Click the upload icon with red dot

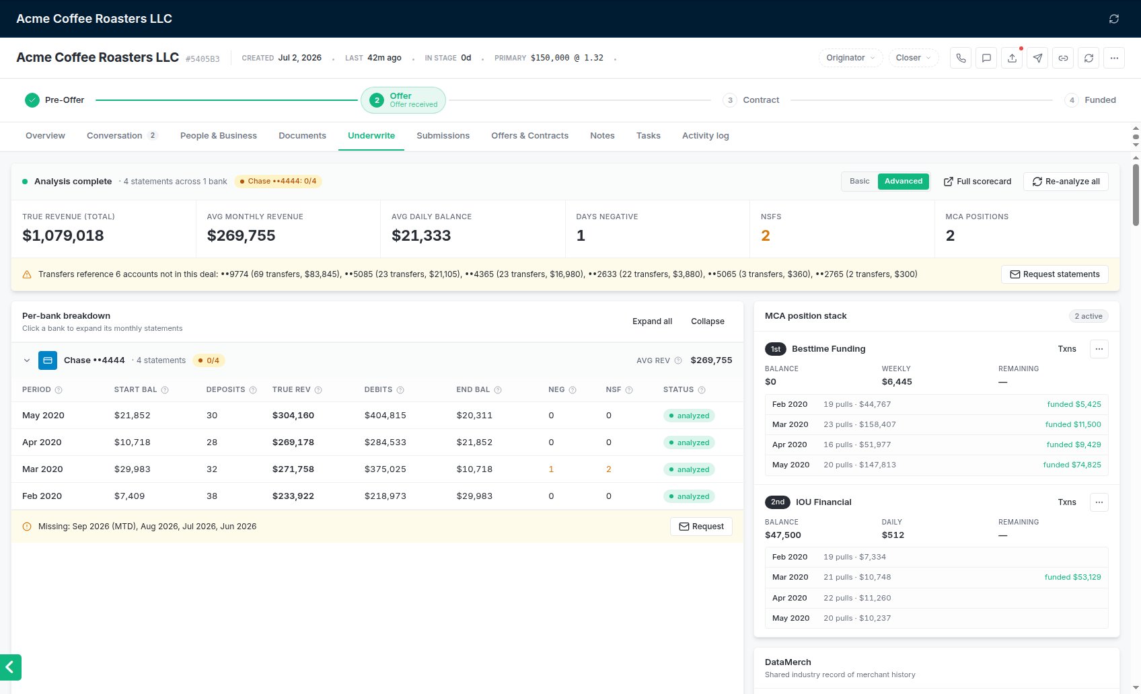1012,58
